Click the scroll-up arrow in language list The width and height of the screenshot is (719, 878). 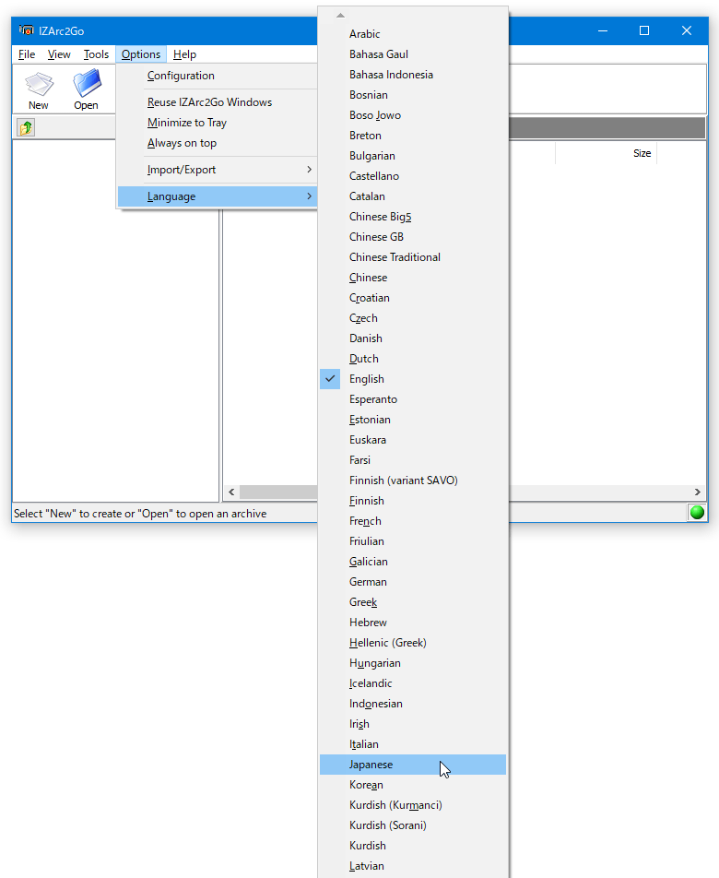tap(340, 16)
